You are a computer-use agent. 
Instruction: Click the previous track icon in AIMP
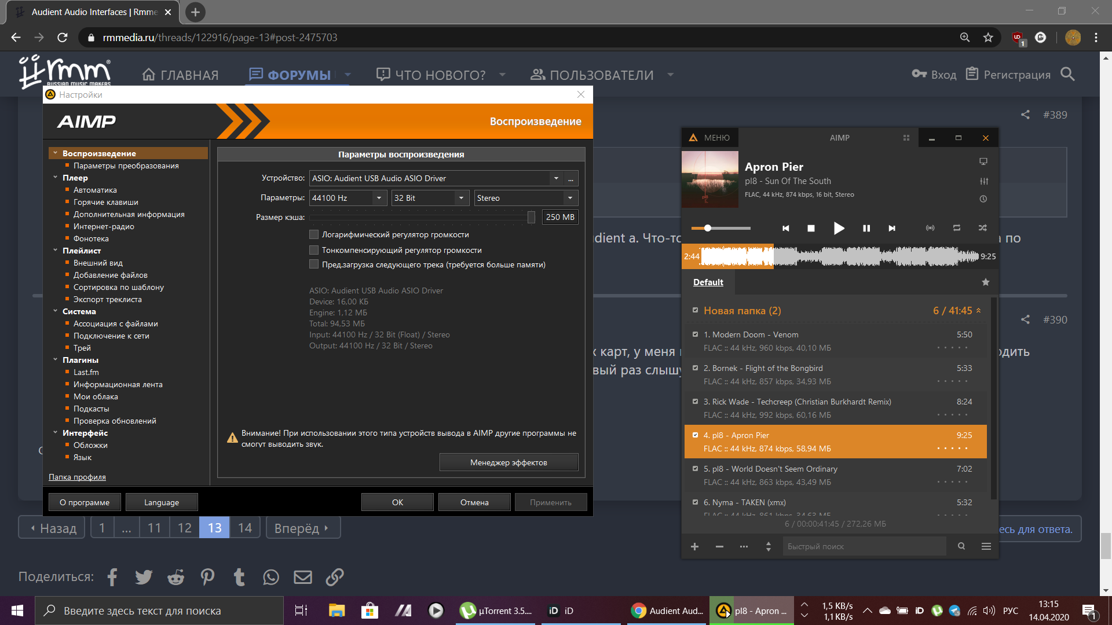click(785, 228)
